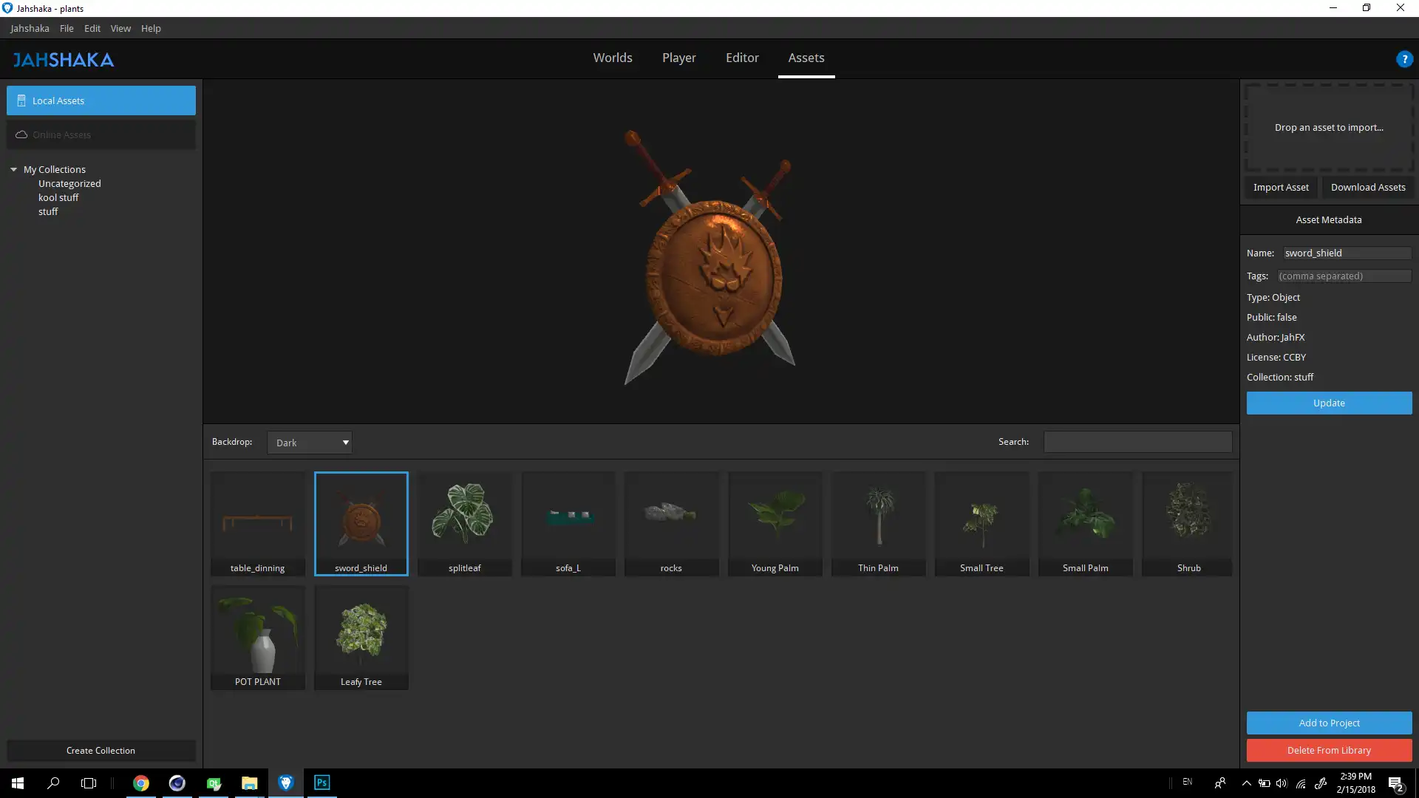Click the Online Assets cloud icon
The height and width of the screenshot is (798, 1419).
(21, 134)
